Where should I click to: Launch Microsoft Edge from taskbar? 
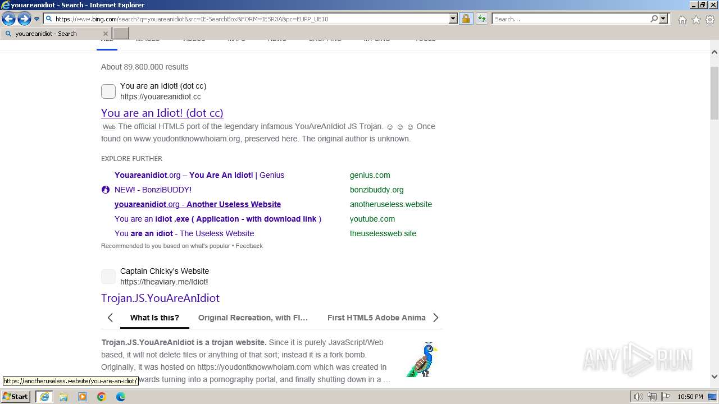click(121, 397)
